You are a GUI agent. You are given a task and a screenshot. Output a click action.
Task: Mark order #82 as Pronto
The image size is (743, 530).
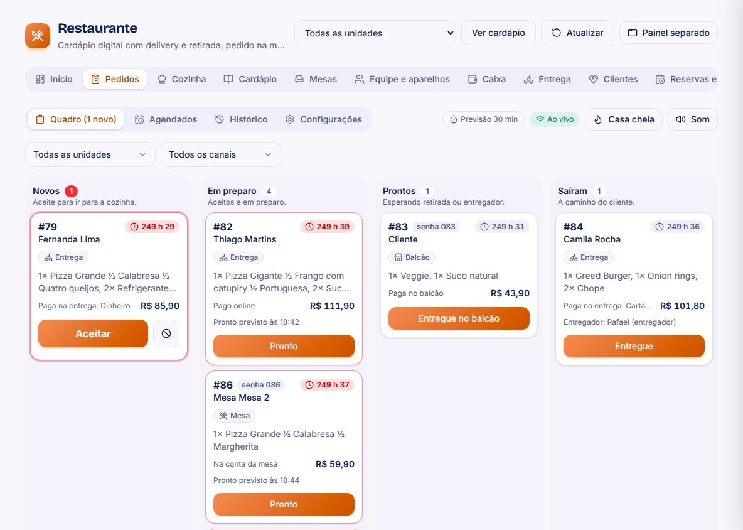[x=284, y=346]
